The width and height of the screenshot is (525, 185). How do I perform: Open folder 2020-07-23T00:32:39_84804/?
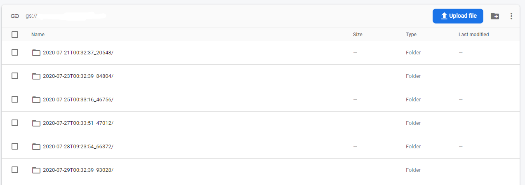pyautogui.click(x=78, y=76)
